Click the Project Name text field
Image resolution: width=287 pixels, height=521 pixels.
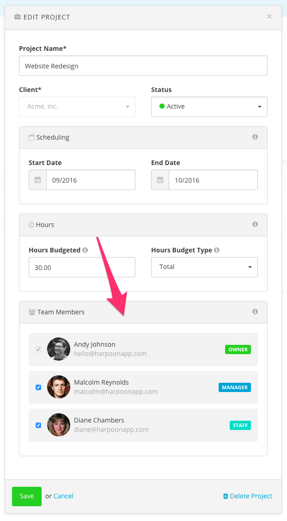143,66
